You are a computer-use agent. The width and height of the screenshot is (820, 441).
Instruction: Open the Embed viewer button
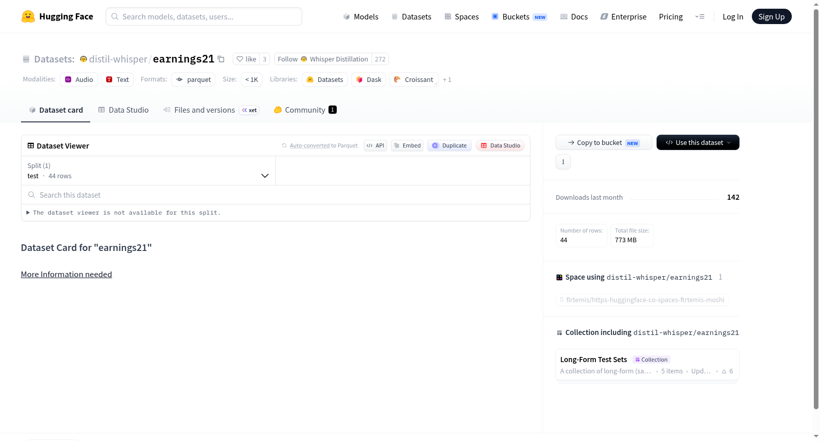[x=407, y=145]
